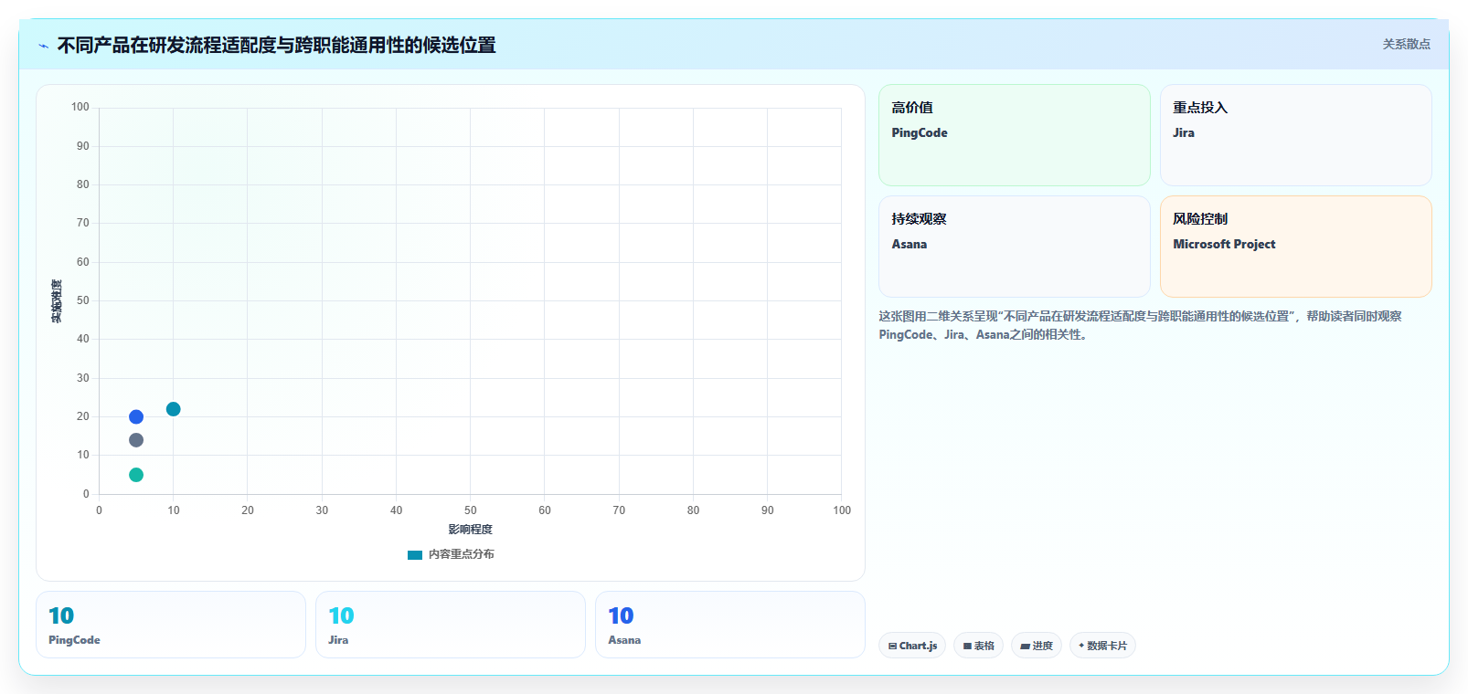The width and height of the screenshot is (1468, 694).
Task: Click the 关系散点 label in the header
Action: pos(1406,44)
